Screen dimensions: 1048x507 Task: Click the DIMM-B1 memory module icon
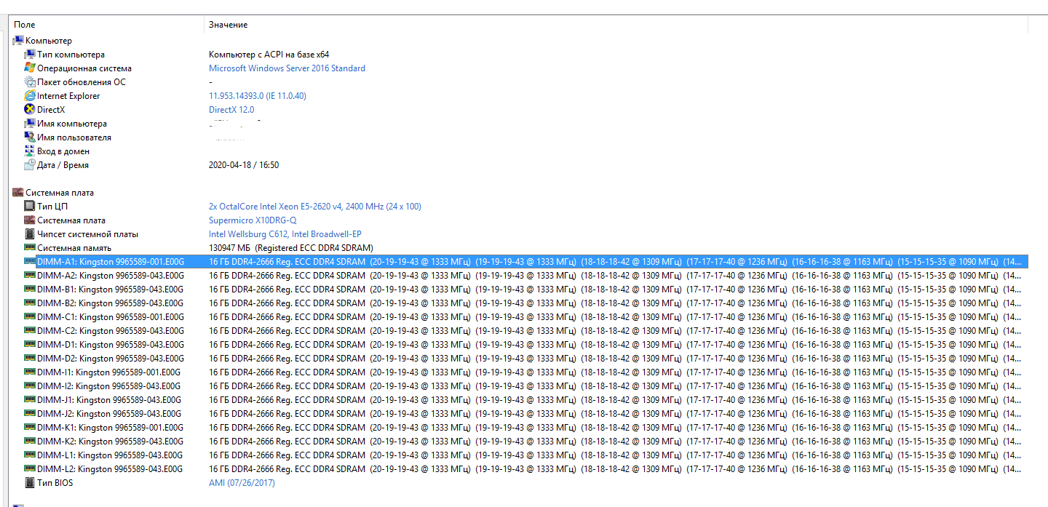pos(30,290)
